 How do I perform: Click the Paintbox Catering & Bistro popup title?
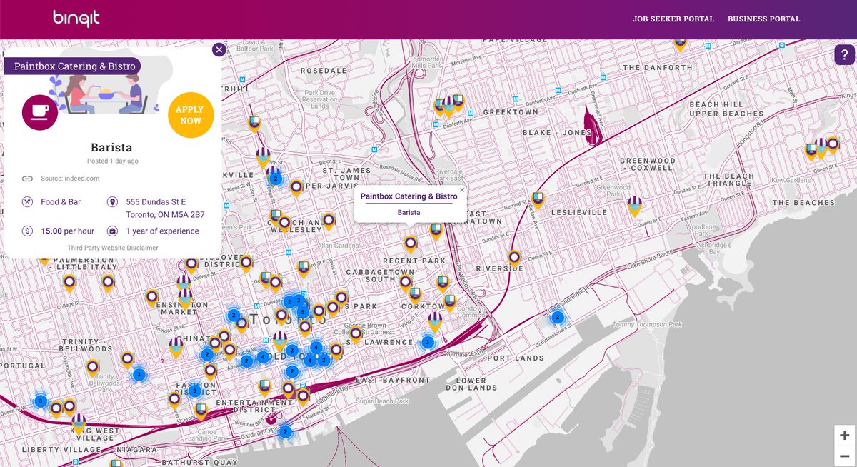coord(409,196)
